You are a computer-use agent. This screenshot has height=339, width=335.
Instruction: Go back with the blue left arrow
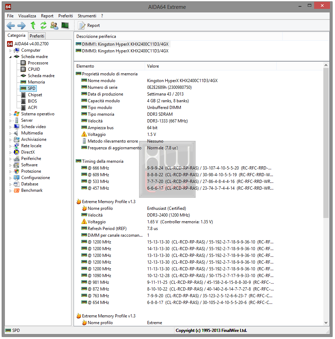(x=11, y=25)
